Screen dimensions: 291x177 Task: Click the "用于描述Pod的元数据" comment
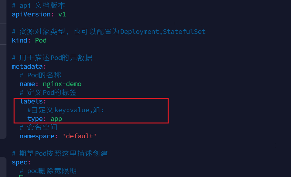tap(56, 58)
